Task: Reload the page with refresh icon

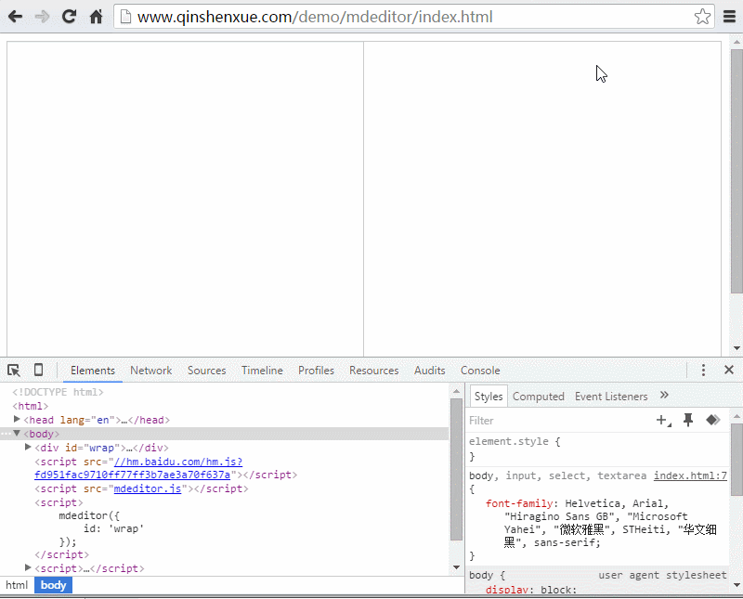Action: pyautogui.click(x=69, y=17)
